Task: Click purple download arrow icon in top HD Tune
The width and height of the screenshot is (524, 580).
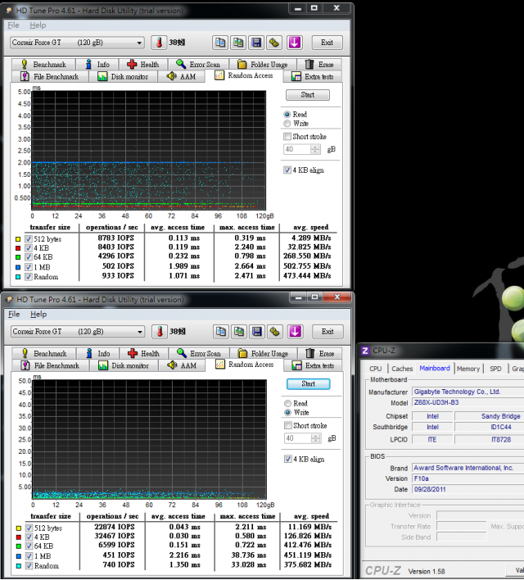Action: point(295,43)
